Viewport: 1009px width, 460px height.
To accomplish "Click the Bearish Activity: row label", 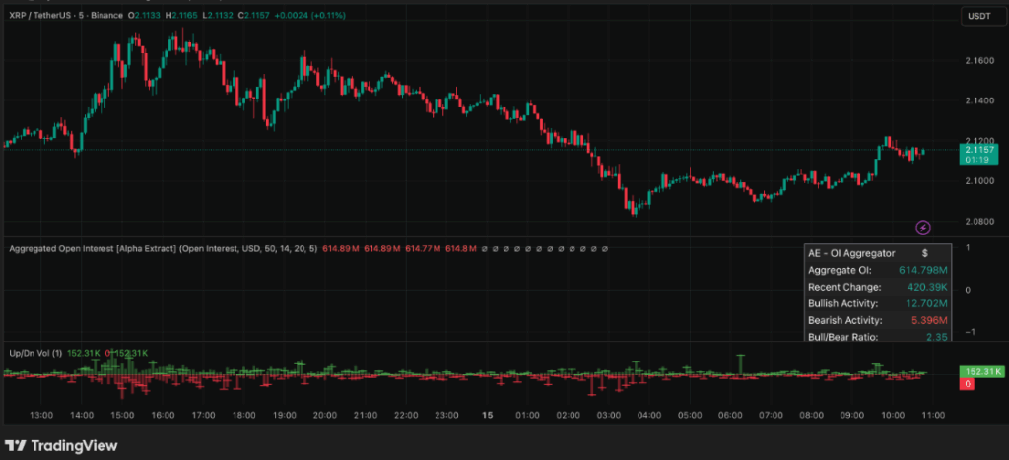I will coord(844,320).
